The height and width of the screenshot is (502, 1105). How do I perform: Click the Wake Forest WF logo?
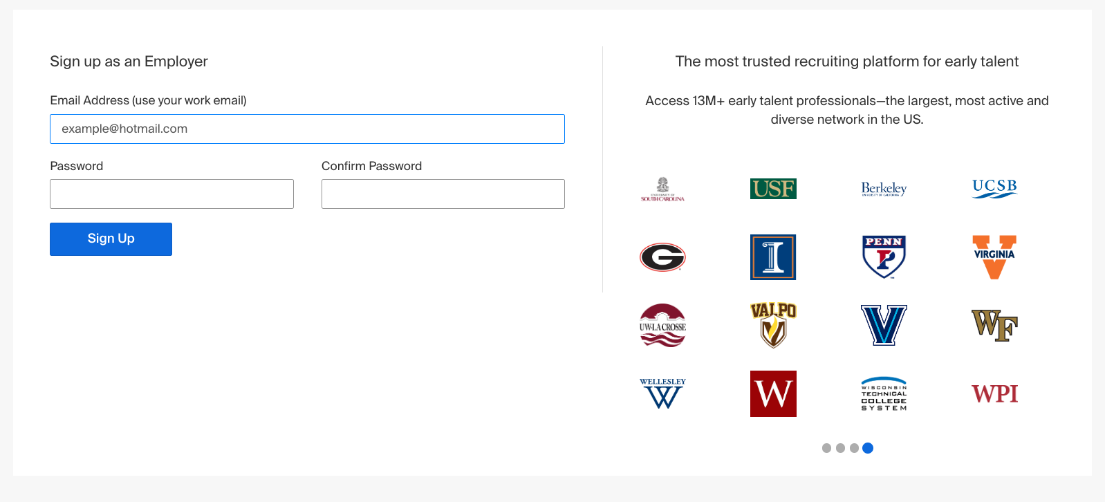pos(994,325)
